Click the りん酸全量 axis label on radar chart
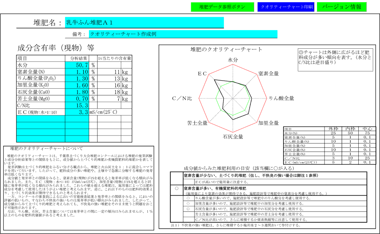Image resolution: width=380 pixels, height=234 pixels. point(281,98)
